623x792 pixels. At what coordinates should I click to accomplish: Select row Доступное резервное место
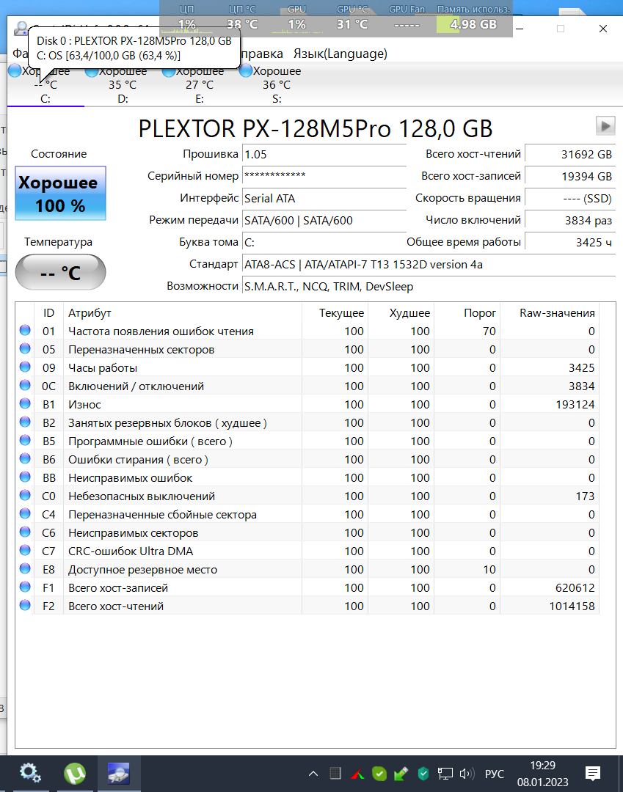coord(307,569)
